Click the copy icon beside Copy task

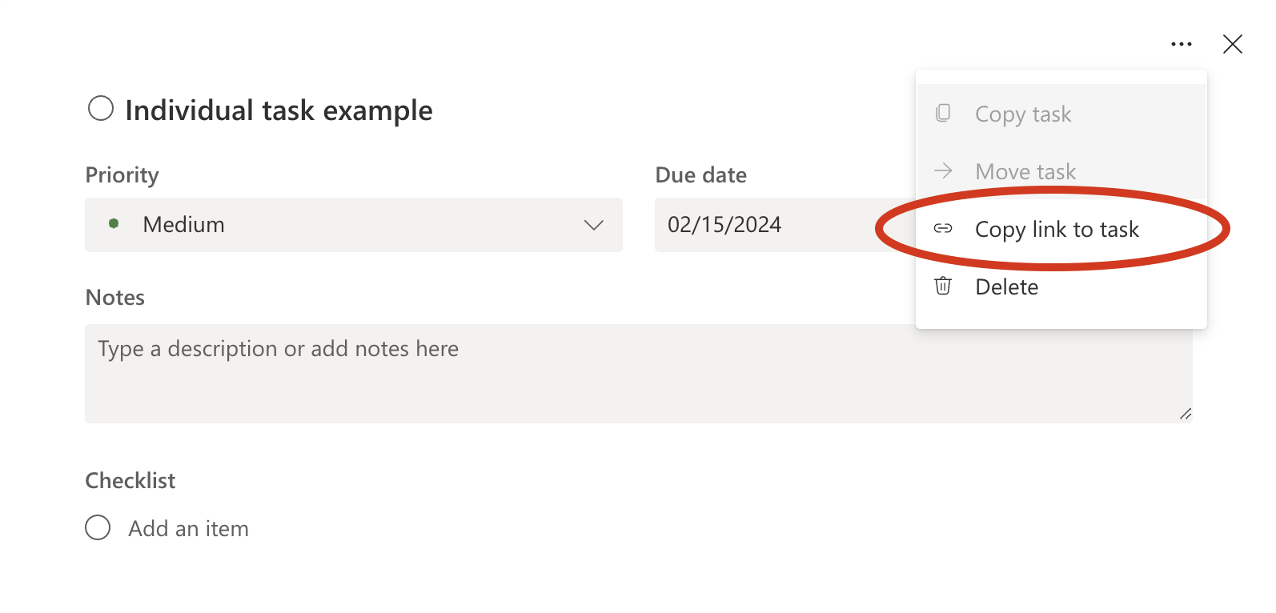[944, 113]
